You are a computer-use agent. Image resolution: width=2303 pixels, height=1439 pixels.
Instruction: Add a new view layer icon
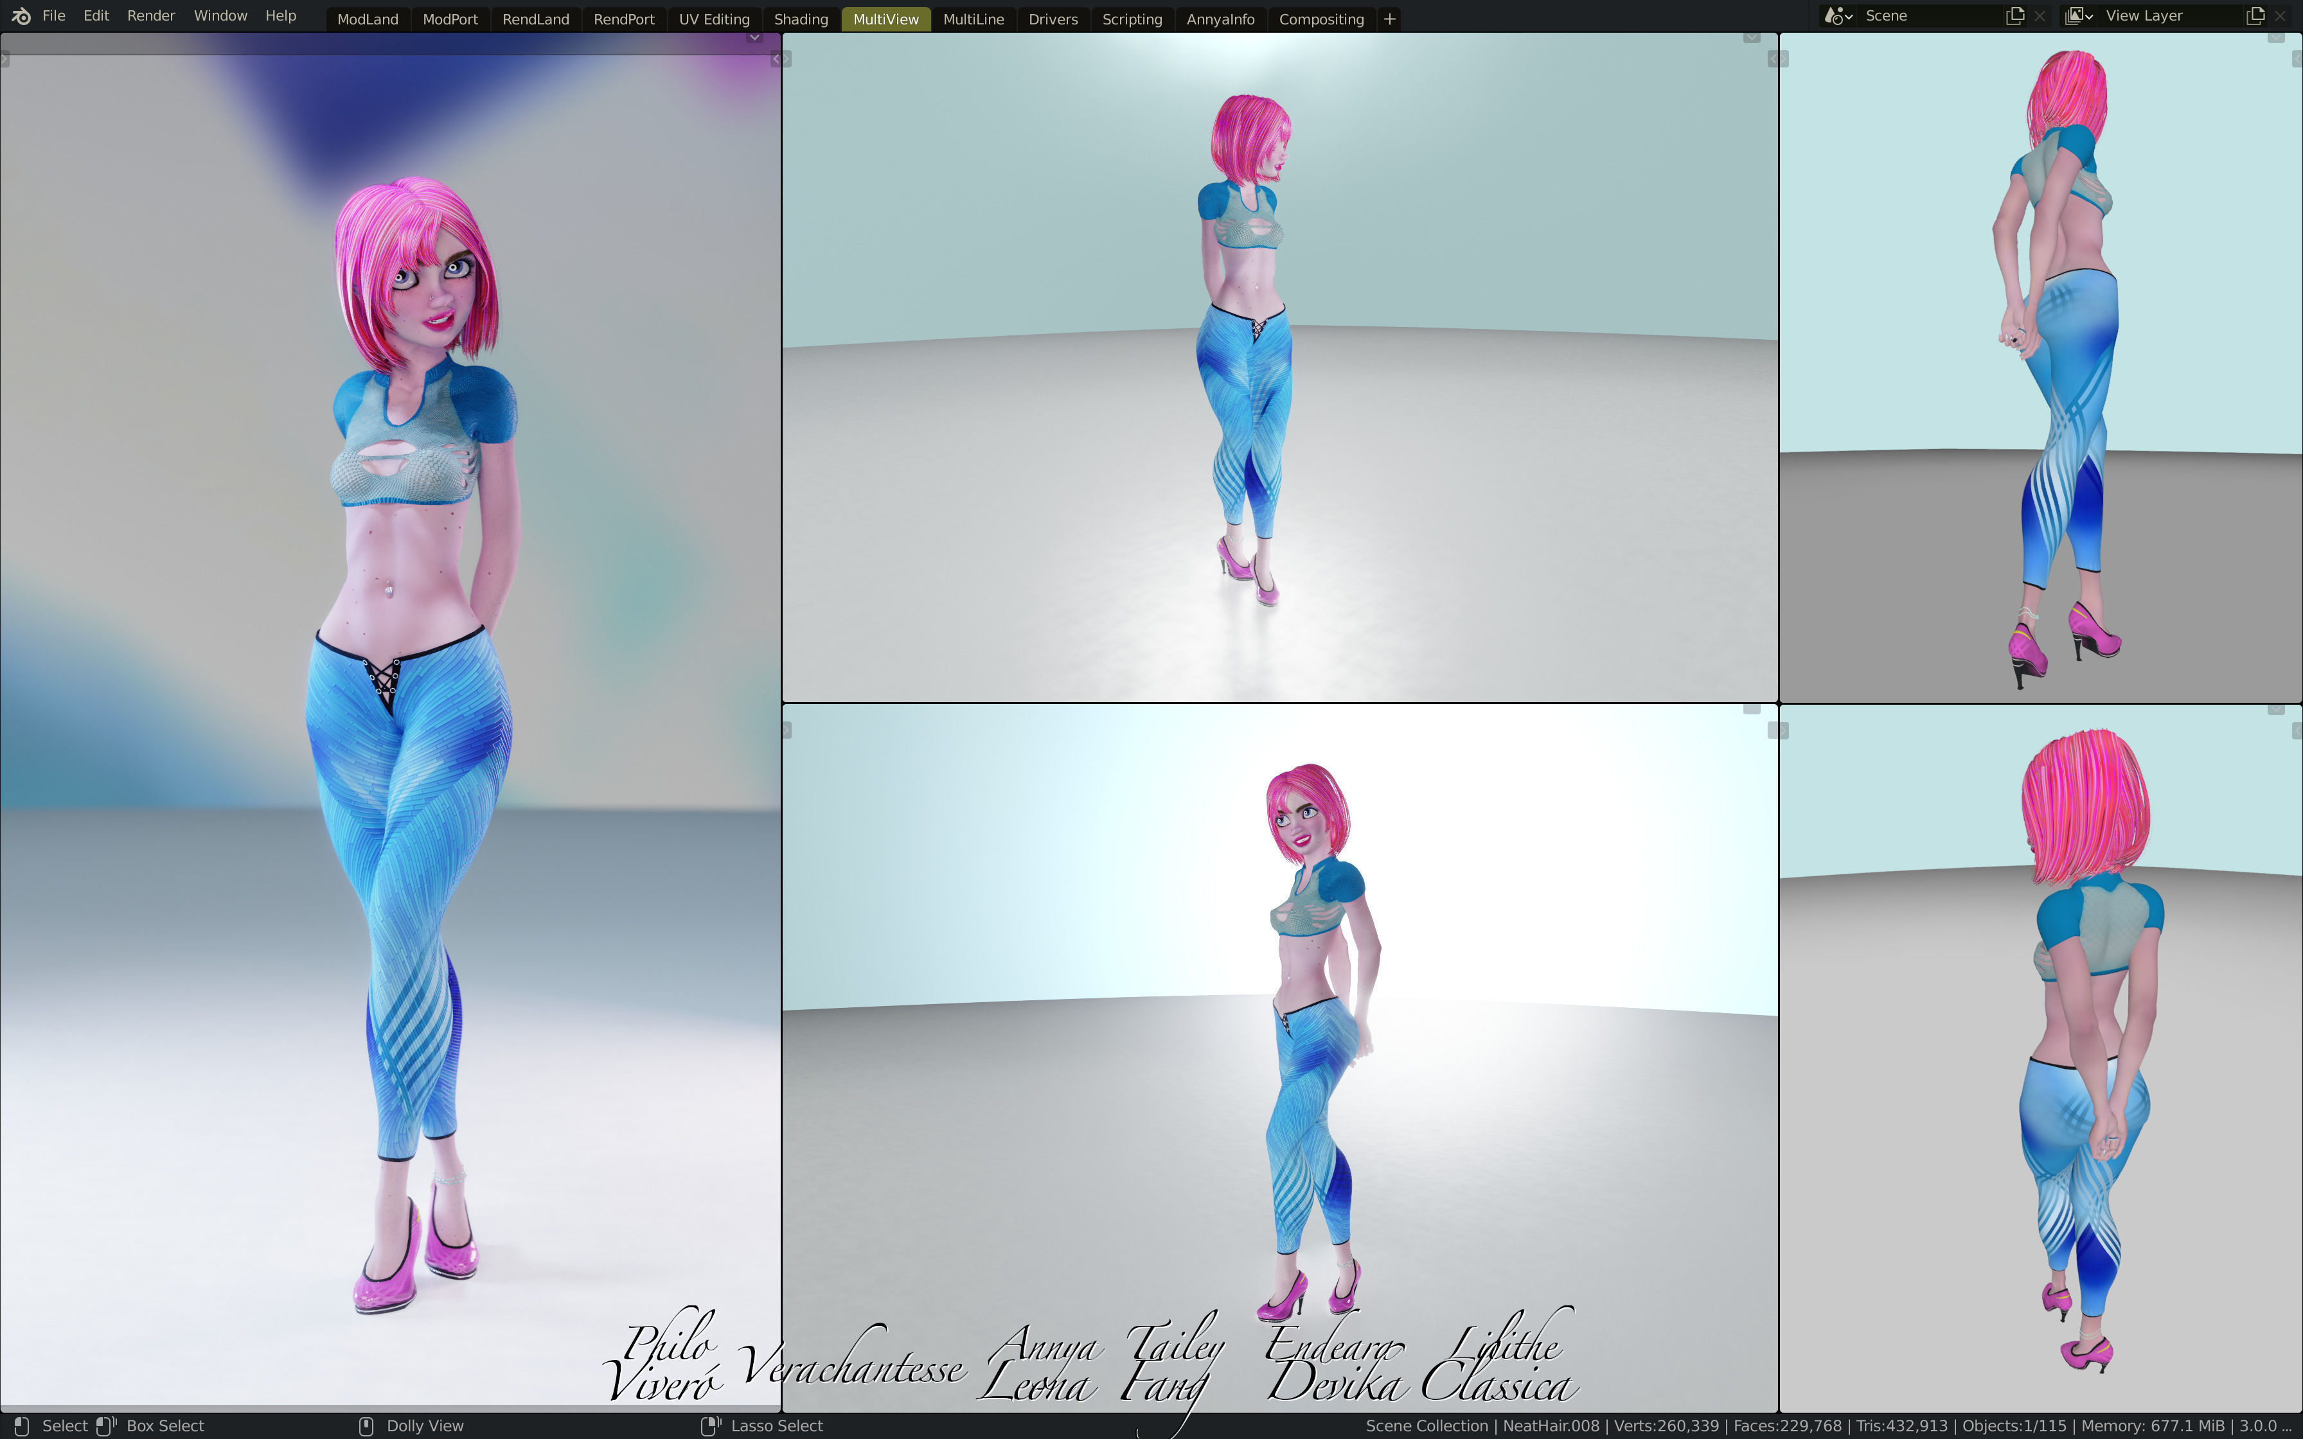pyautogui.click(x=2255, y=16)
